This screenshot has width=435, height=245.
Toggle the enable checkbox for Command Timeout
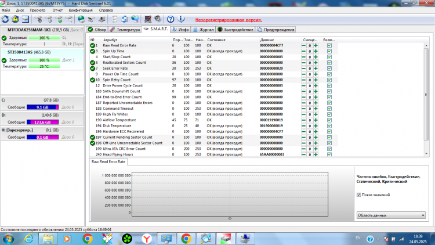[x=329, y=109]
